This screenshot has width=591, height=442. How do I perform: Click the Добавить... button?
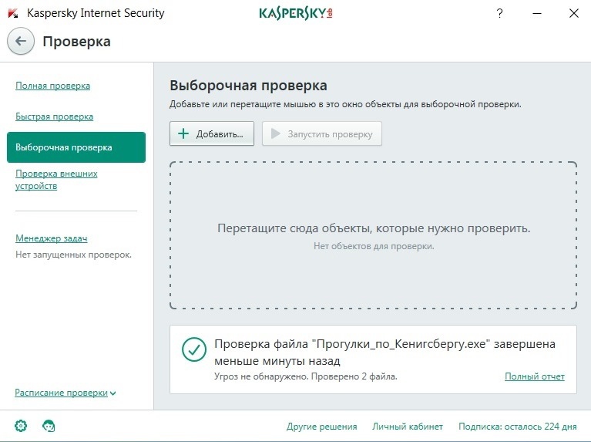point(212,133)
